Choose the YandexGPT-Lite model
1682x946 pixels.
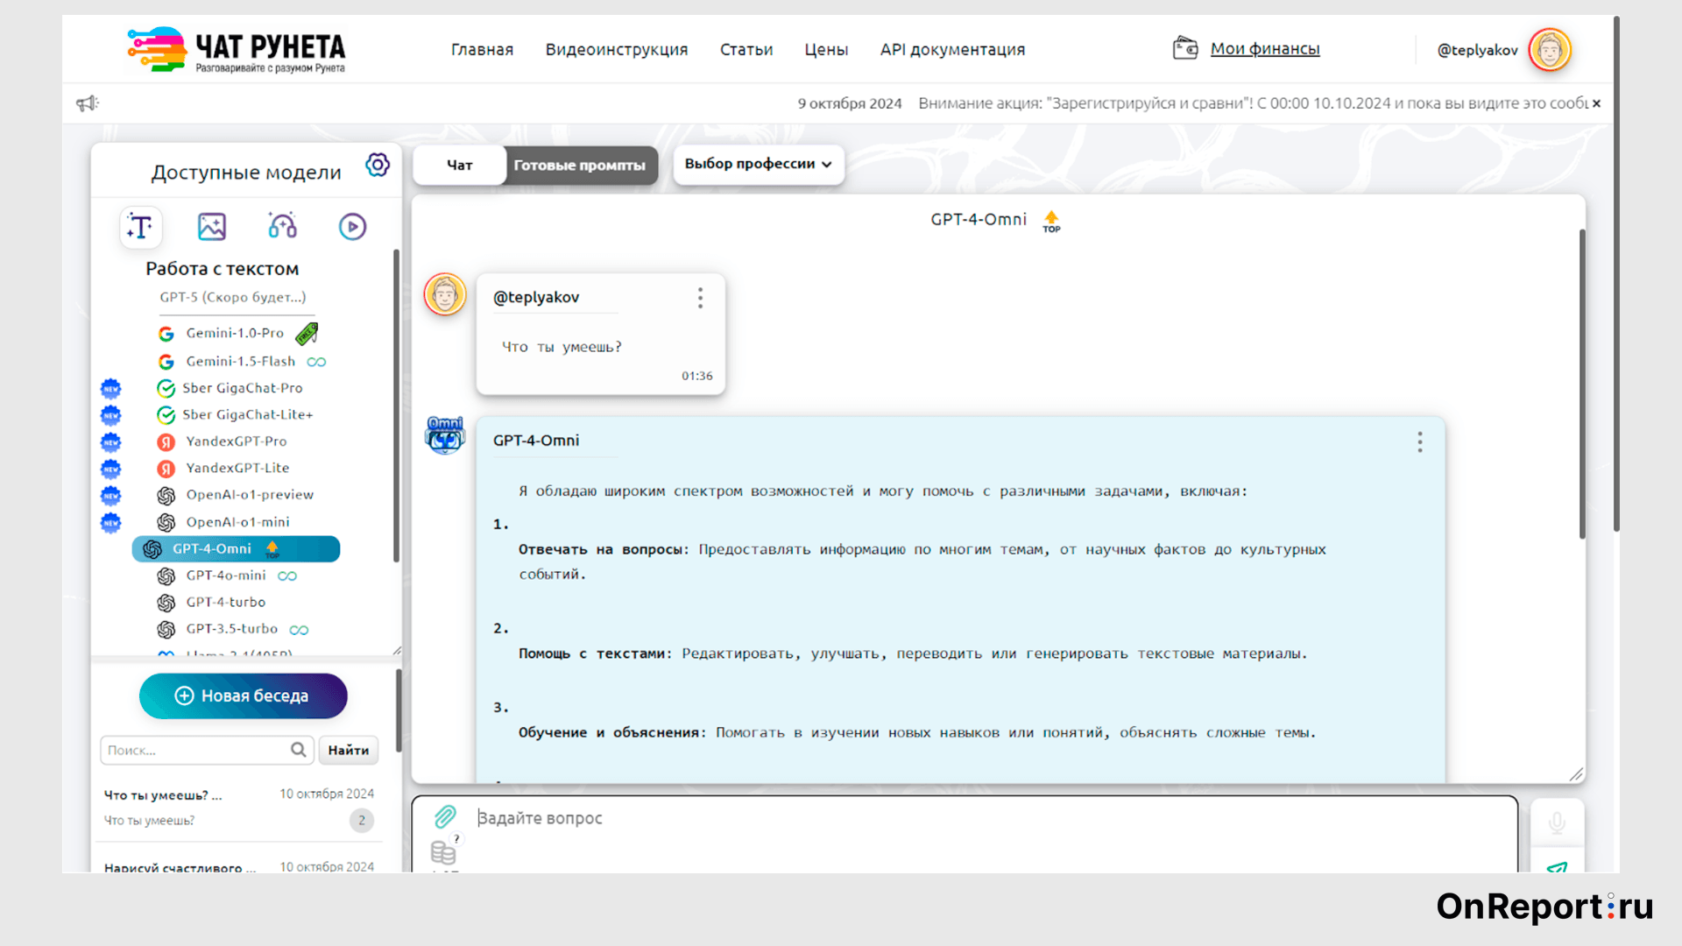tap(237, 468)
